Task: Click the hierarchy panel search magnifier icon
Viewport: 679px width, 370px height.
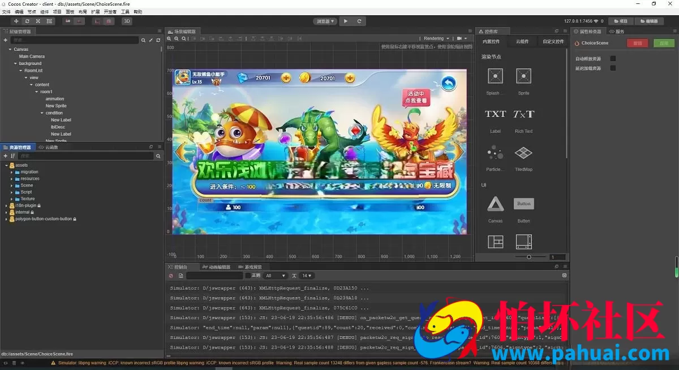Action: click(144, 40)
